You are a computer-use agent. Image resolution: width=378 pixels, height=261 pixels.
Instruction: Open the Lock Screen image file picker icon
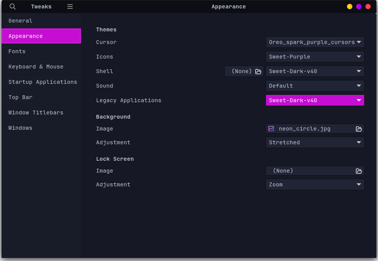tap(358, 171)
